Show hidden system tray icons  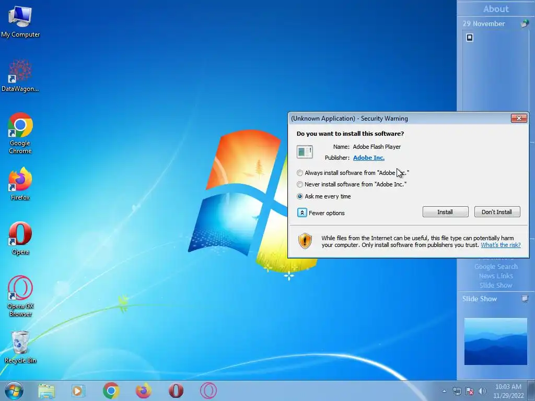(444, 391)
